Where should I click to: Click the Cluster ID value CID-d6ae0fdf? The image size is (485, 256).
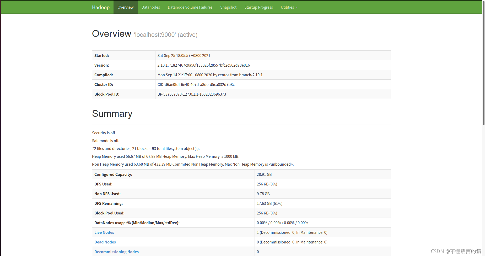(x=196, y=85)
